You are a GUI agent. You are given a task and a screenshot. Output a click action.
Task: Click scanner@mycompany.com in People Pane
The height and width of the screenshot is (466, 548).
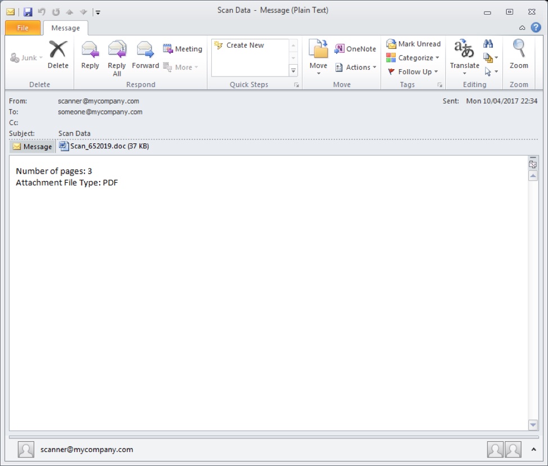(x=87, y=450)
